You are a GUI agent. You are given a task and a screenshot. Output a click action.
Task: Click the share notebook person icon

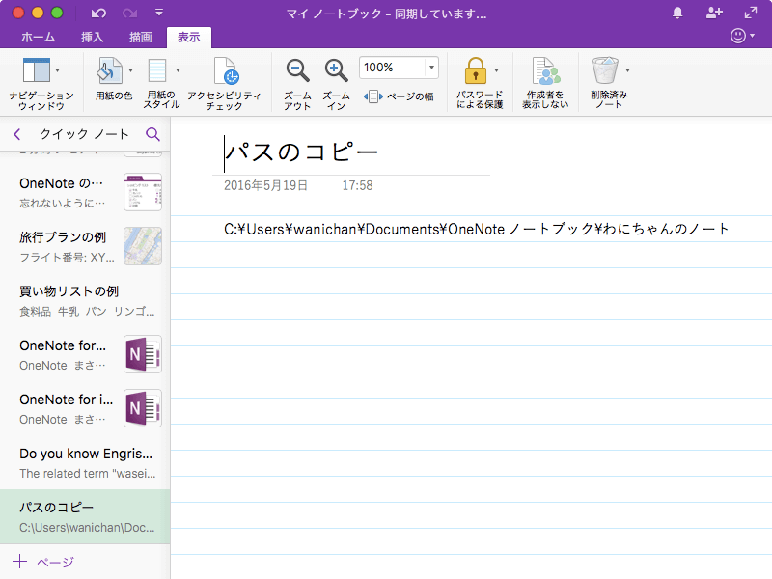714,14
